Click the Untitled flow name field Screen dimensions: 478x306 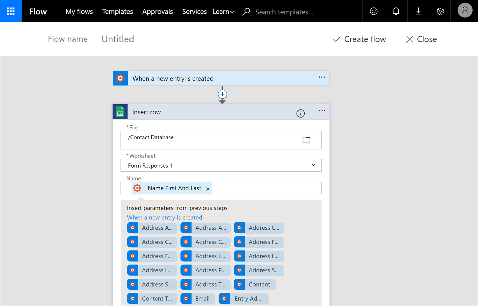click(x=118, y=39)
